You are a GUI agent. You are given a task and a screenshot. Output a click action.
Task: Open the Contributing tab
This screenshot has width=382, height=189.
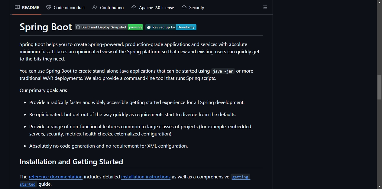108,8
